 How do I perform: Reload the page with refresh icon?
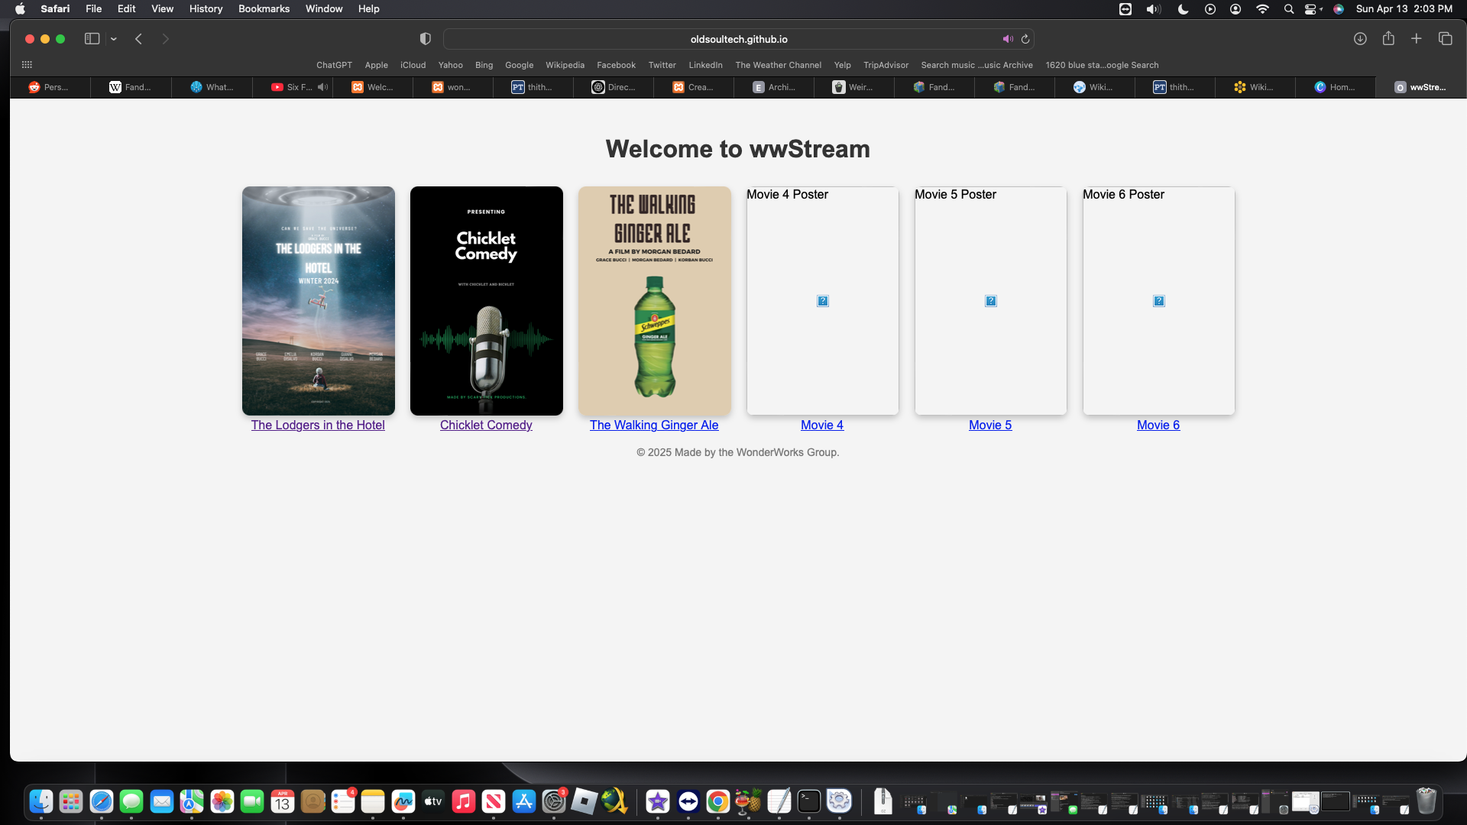pyautogui.click(x=1025, y=39)
